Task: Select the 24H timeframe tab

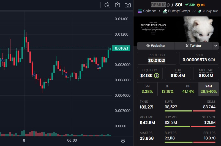Action: pyautogui.click(x=209, y=89)
